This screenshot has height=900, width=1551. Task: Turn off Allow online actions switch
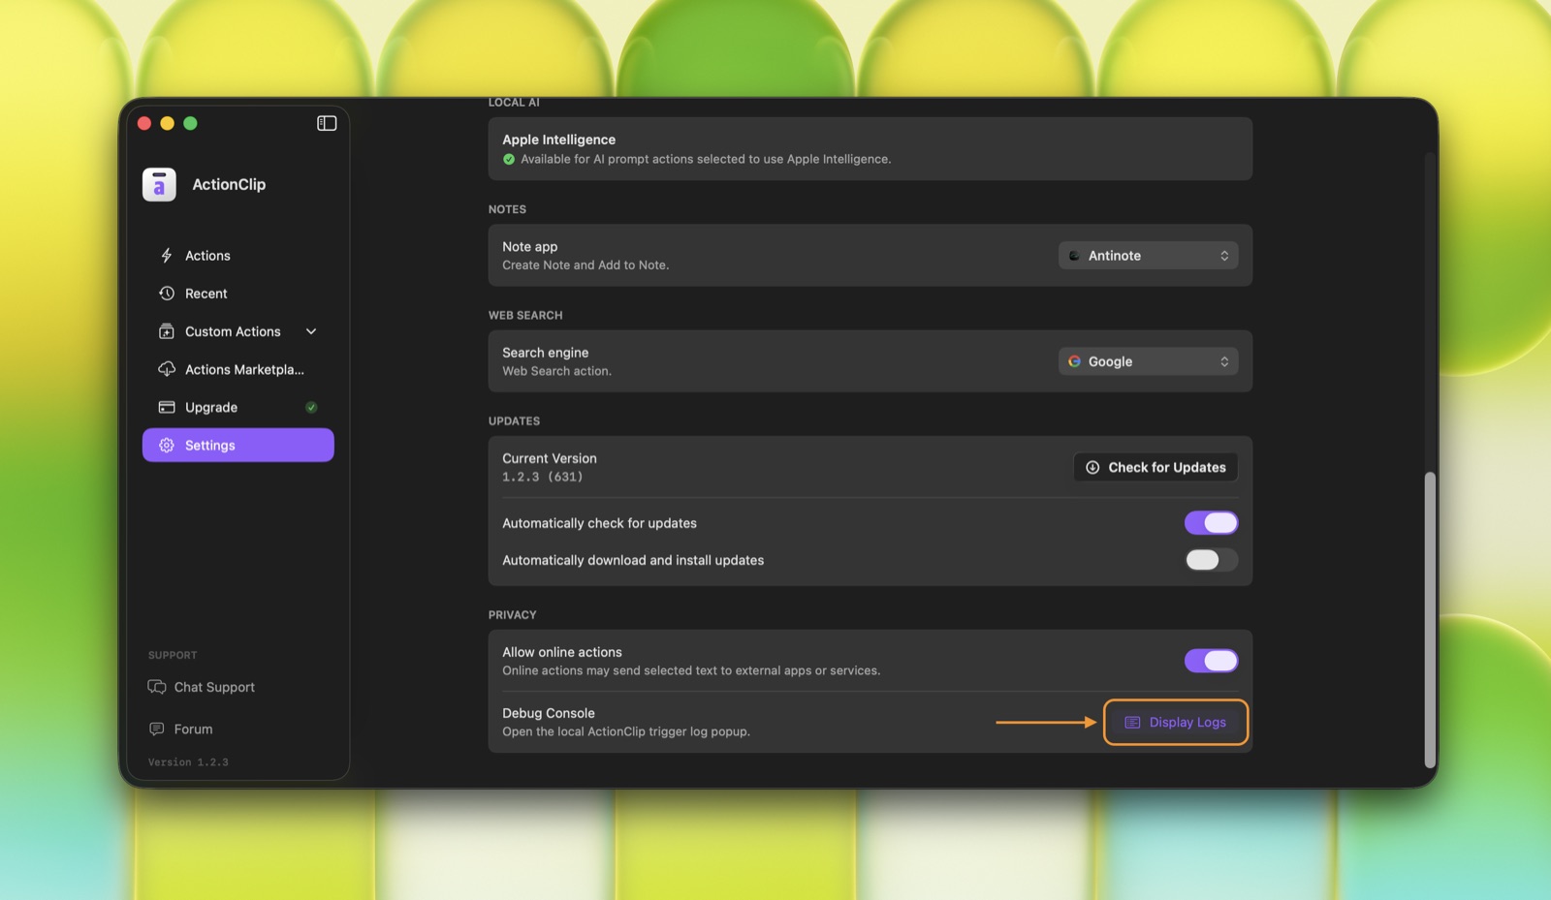coord(1211,661)
